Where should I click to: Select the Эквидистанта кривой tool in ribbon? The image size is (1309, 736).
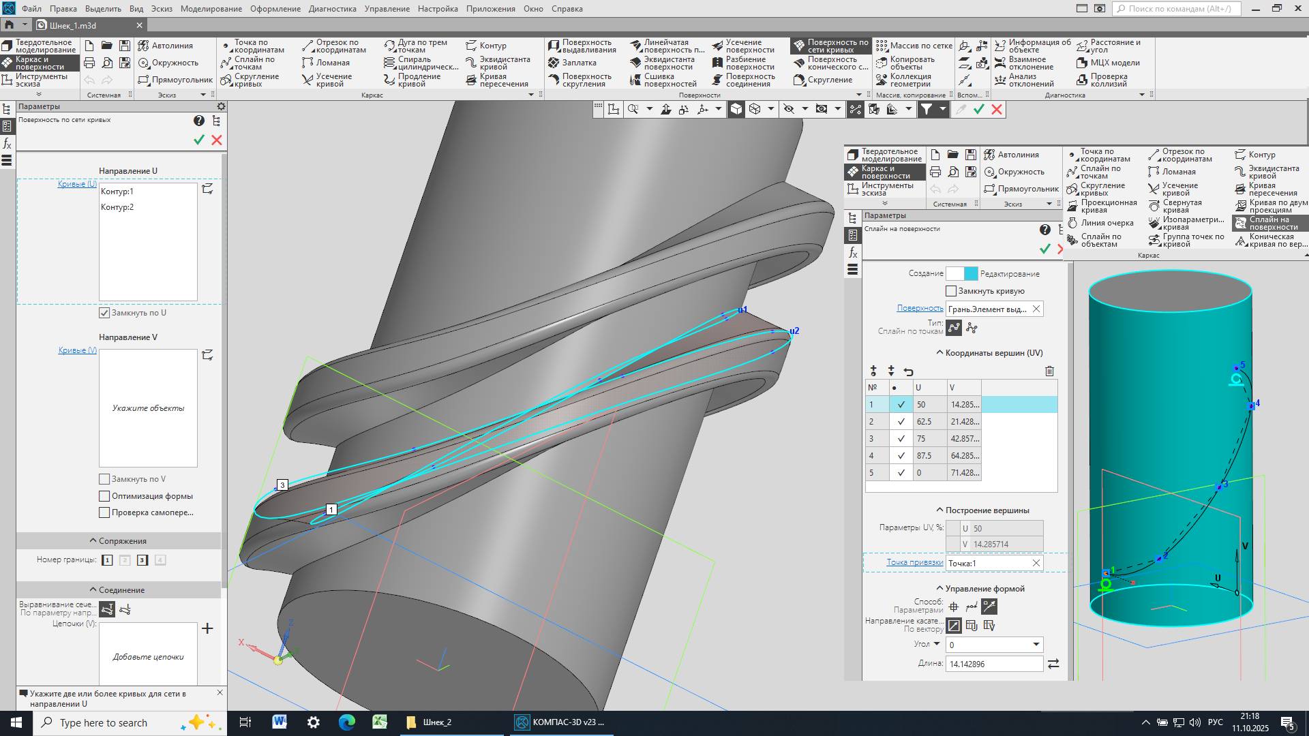point(497,63)
